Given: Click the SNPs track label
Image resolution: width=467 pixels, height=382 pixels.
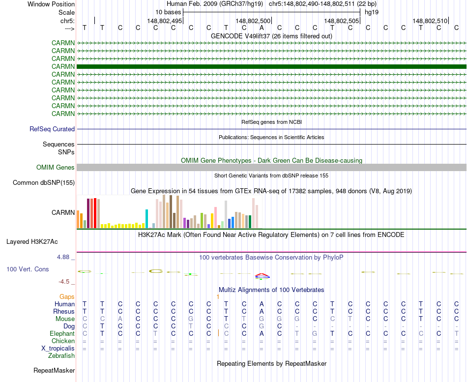Looking at the screenshot, I should point(66,152).
